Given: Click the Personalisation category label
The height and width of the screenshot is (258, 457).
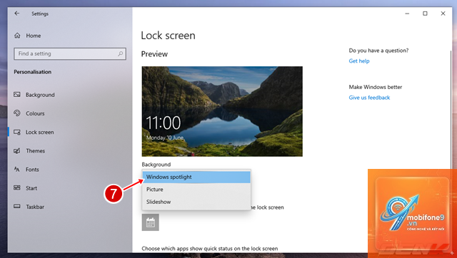Looking at the screenshot, I should (33, 72).
